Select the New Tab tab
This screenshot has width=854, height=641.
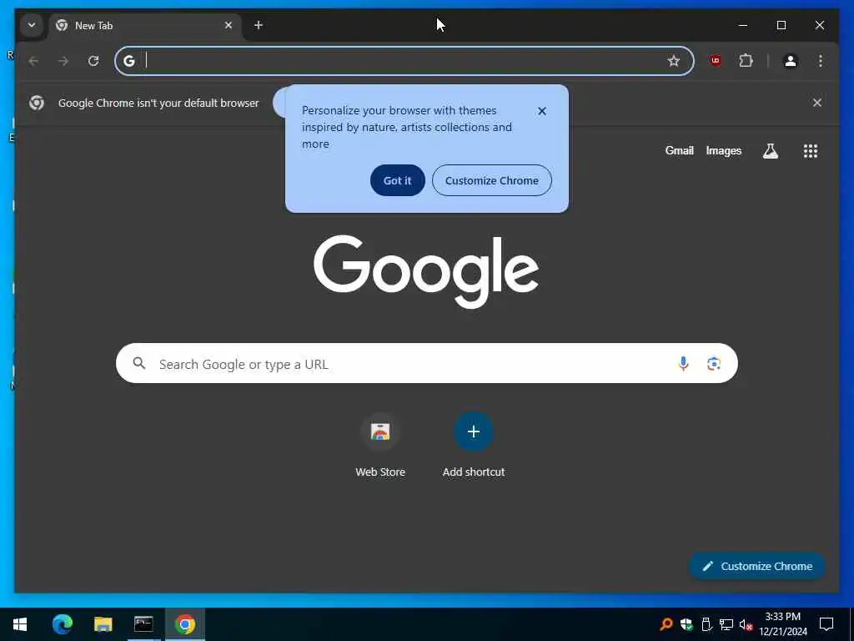pyautogui.click(x=145, y=26)
